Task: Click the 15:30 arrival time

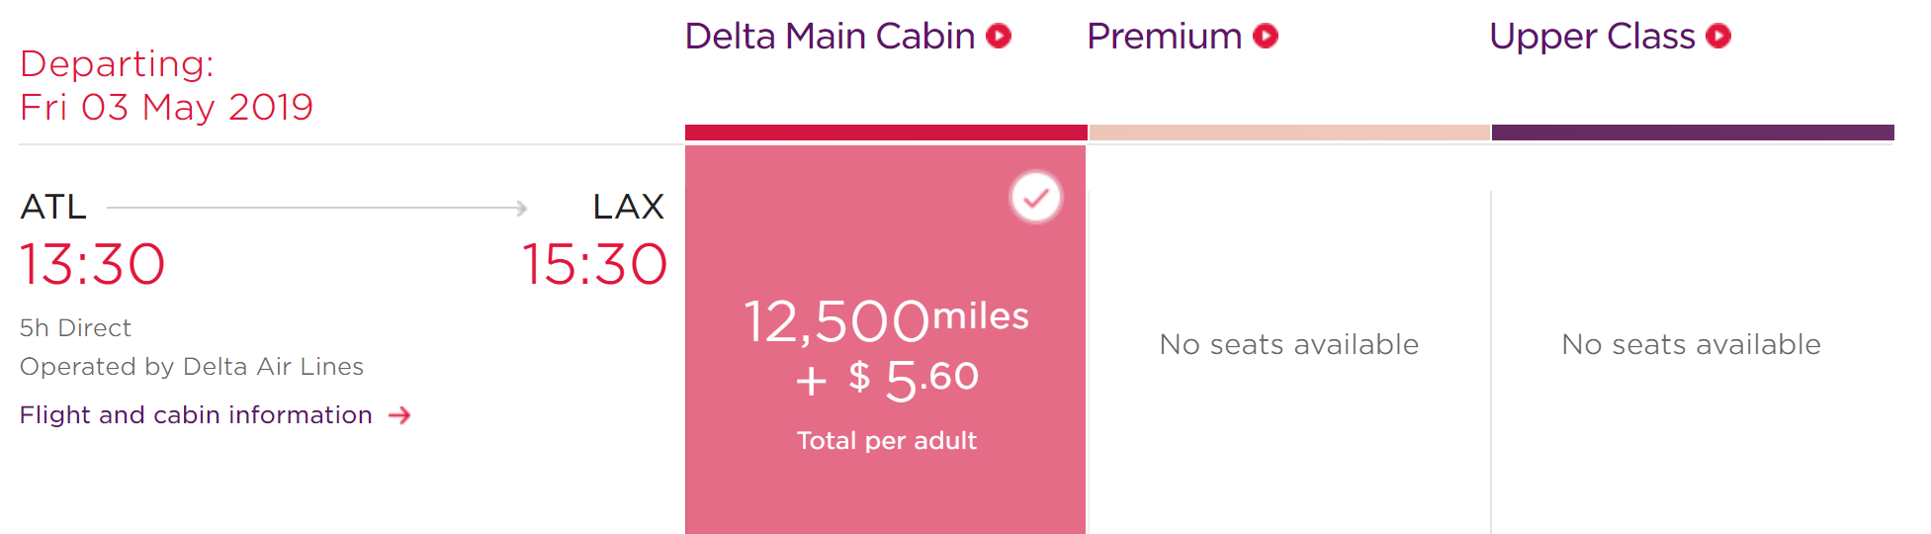Action: click(x=594, y=265)
